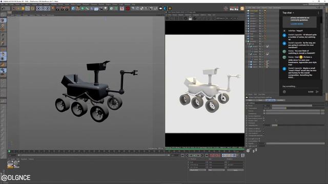Toggle the Use light color checkbox
Image resolution: width=328 pixels, height=184 pixels.
coord(259,139)
